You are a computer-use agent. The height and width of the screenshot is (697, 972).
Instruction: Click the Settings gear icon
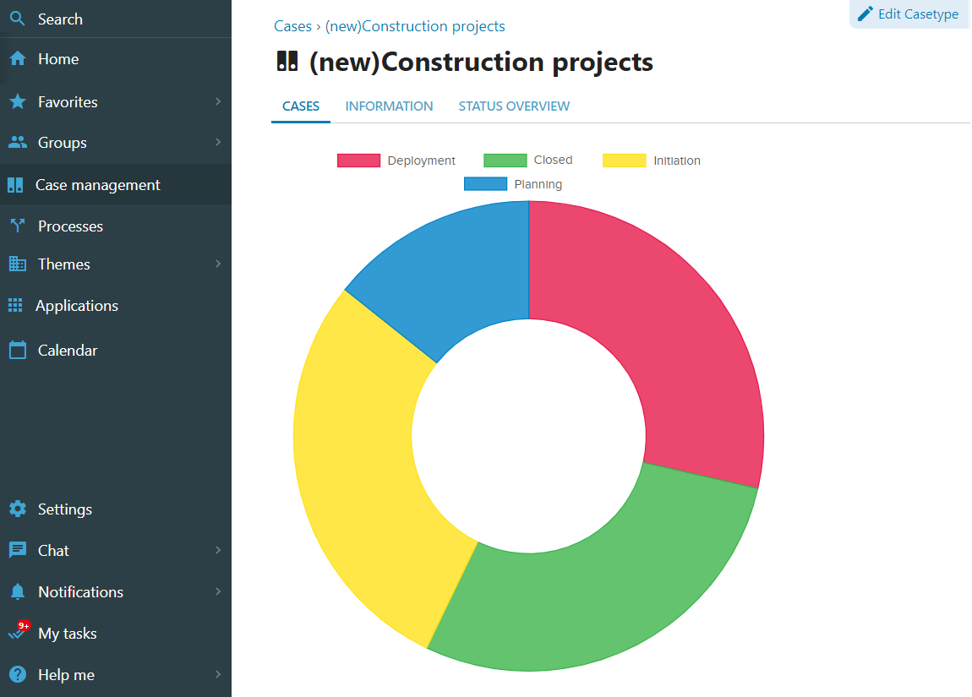17,509
